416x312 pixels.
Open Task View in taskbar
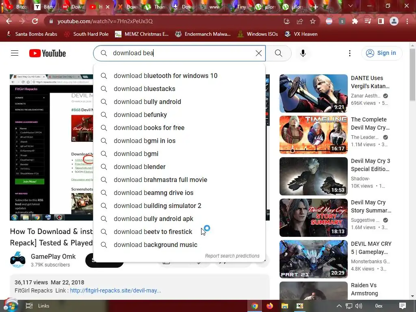tap(29, 306)
